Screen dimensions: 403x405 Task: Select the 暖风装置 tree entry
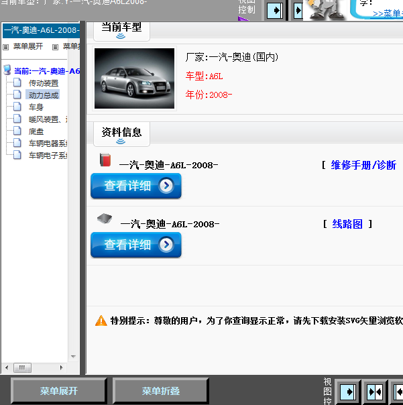pos(48,119)
